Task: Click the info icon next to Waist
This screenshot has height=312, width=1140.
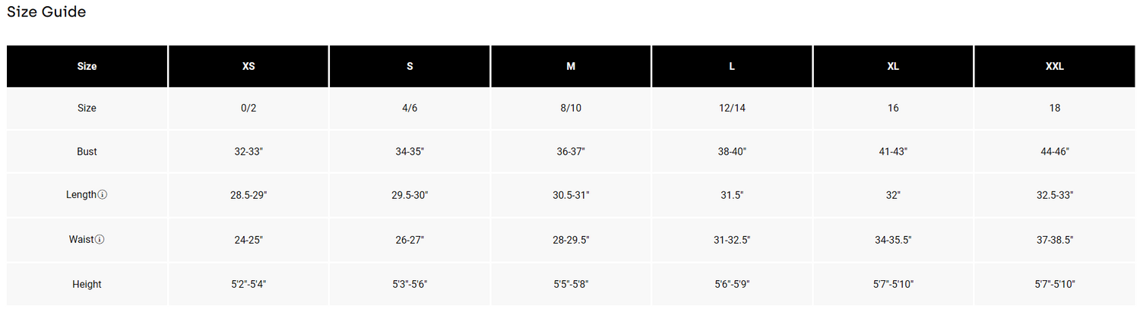Action: tap(100, 240)
